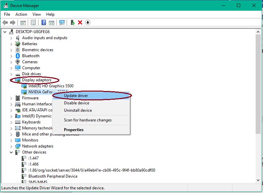
Task: Expand the Firmware node chevron
Action: pyautogui.click(x=11, y=98)
